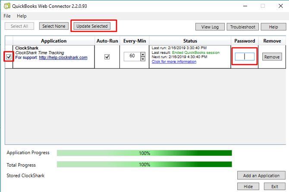The width and height of the screenshot is (289, 192).
Task: Click the Add an Application button
Action: click(261, 175)
